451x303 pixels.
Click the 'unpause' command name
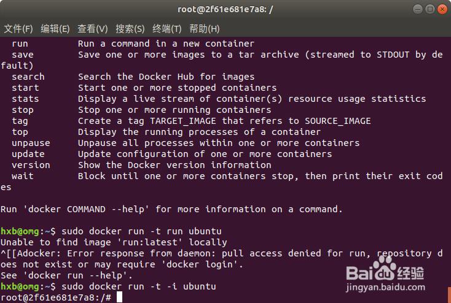tap(31, 143)
